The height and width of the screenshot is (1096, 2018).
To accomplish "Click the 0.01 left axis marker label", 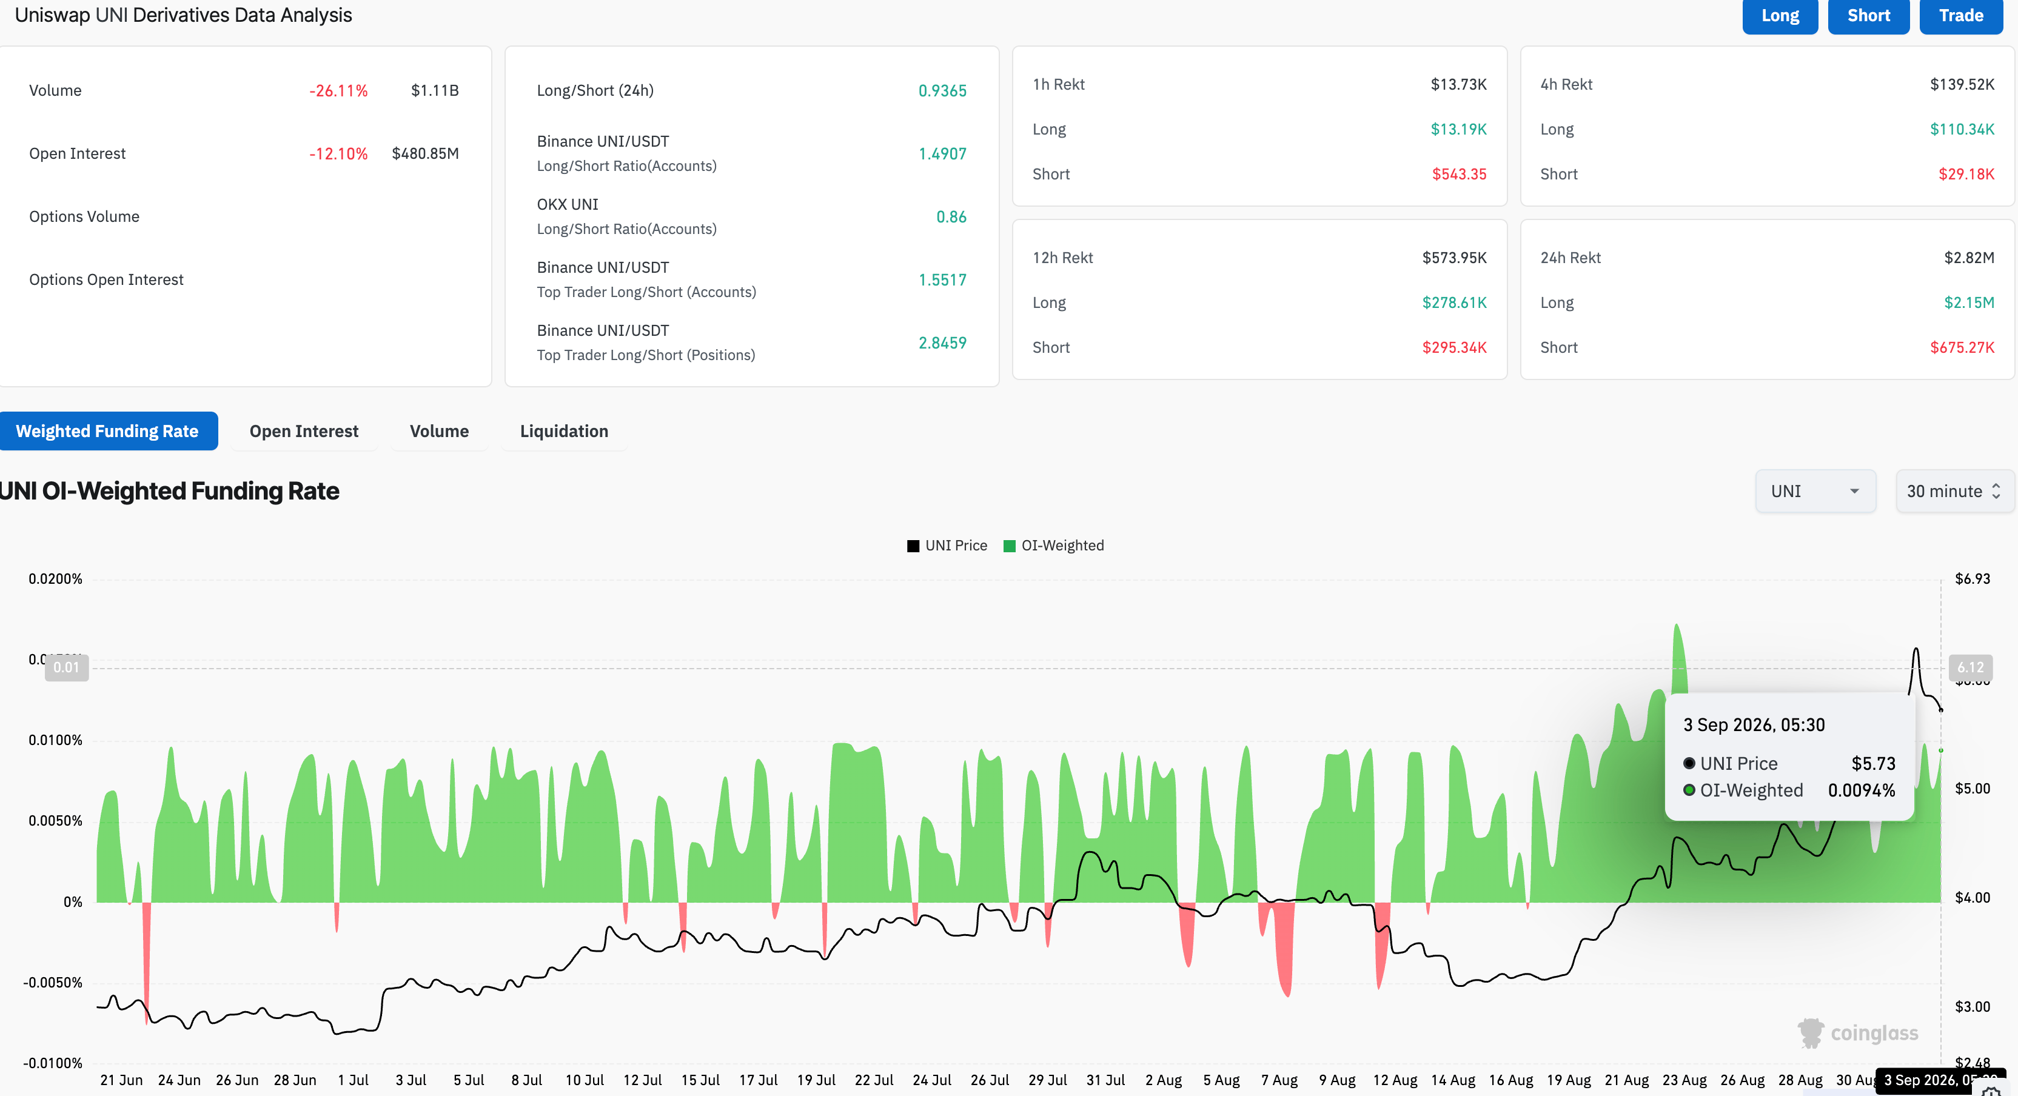I will (67, 667).
